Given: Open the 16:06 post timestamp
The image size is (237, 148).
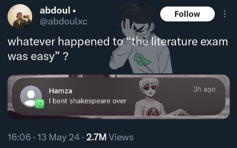Looking at the screenshot, I should [x=19, y=137].
